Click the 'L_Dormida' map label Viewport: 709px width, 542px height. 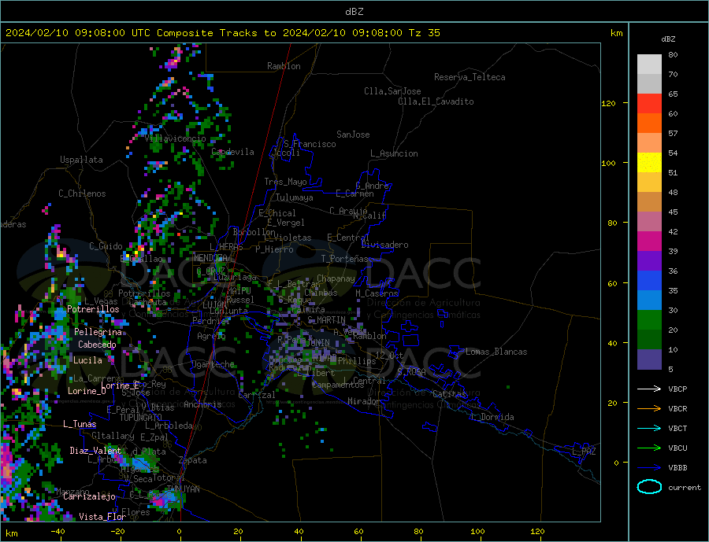click(x=492, y=417)
